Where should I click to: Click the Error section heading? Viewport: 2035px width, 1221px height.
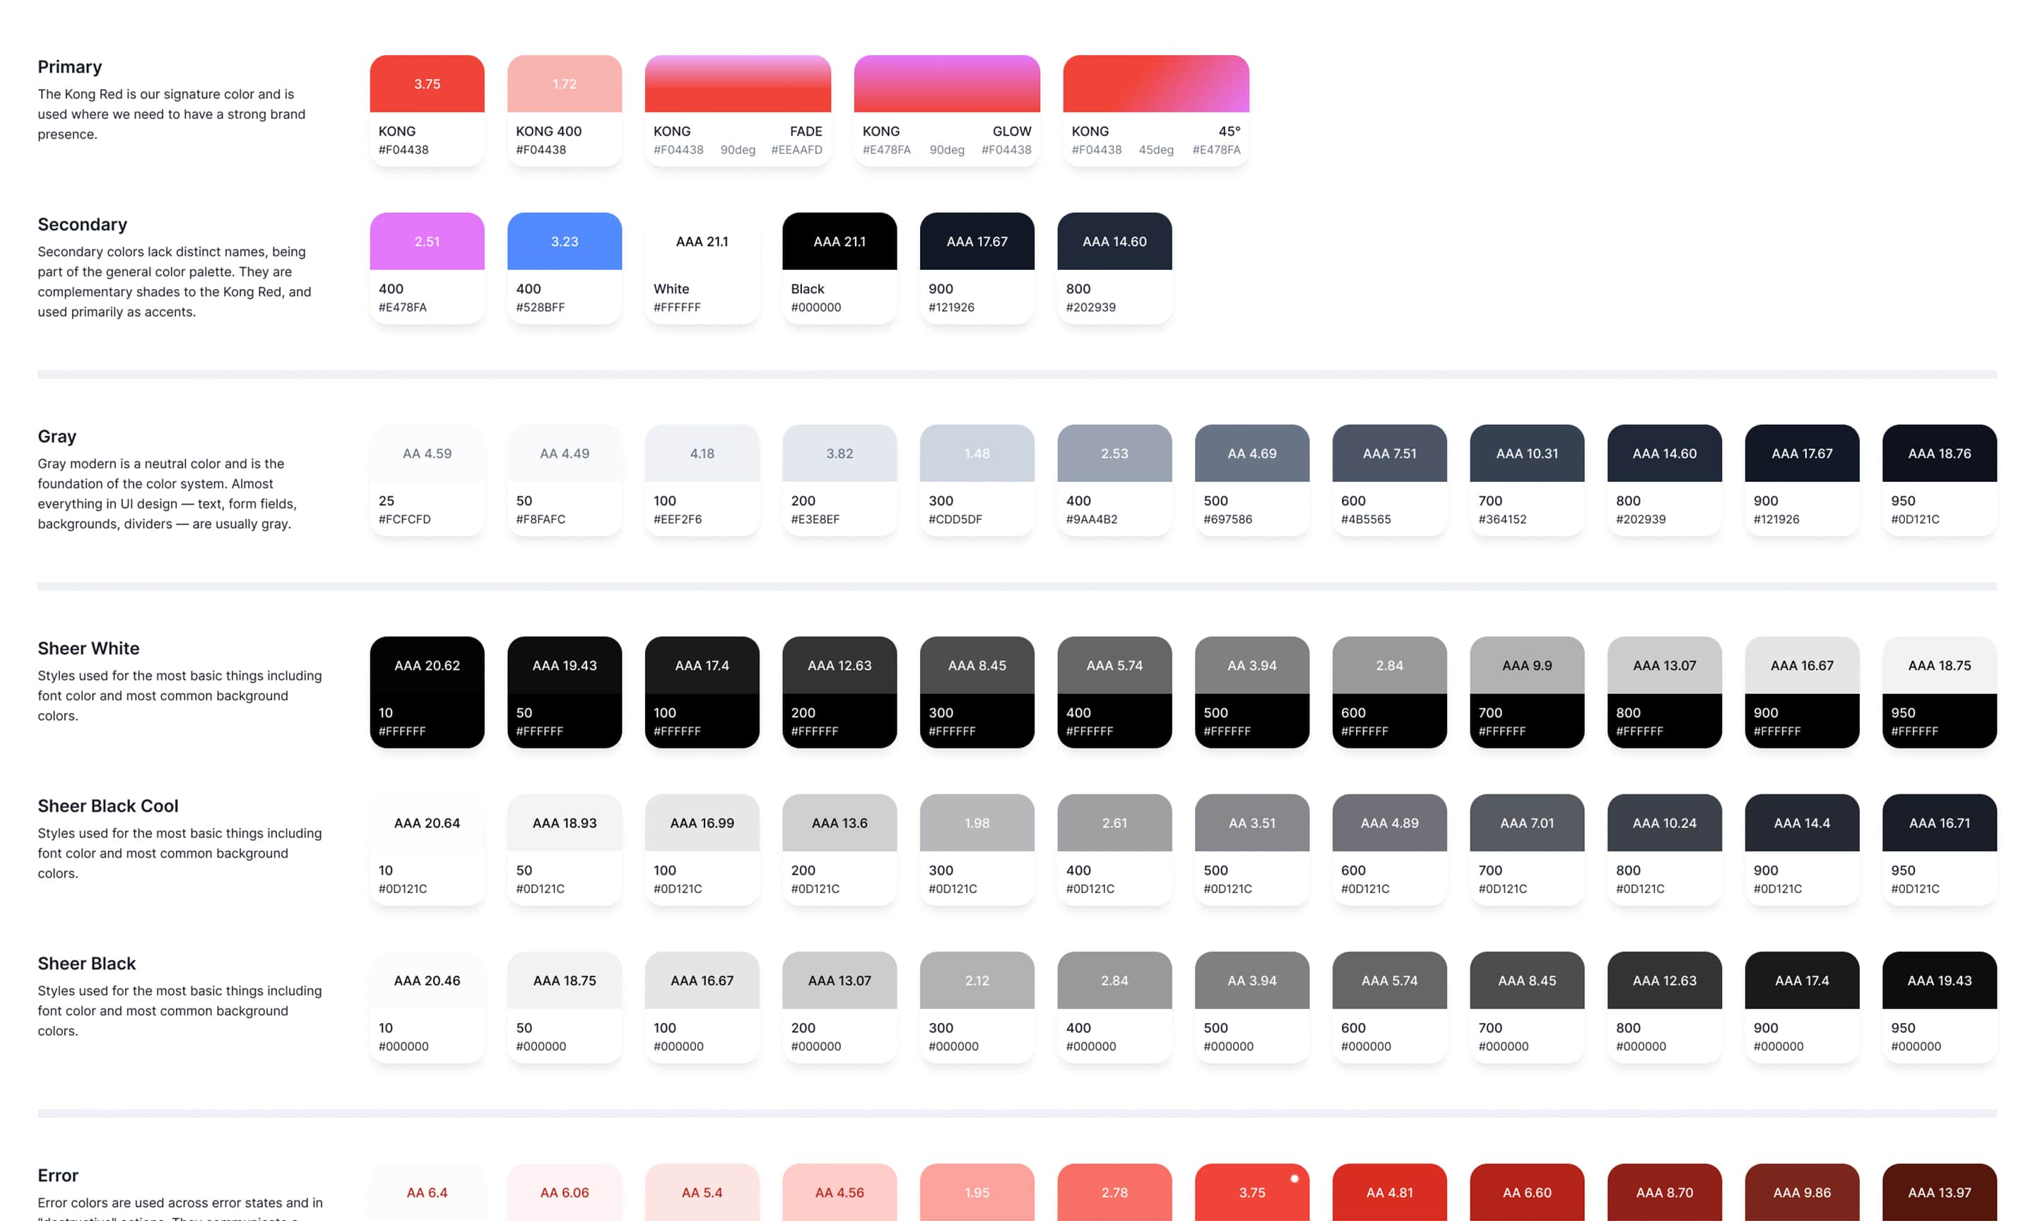tap(57, 1175)
